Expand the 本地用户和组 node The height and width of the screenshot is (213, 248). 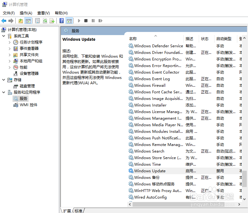[9, 61]
